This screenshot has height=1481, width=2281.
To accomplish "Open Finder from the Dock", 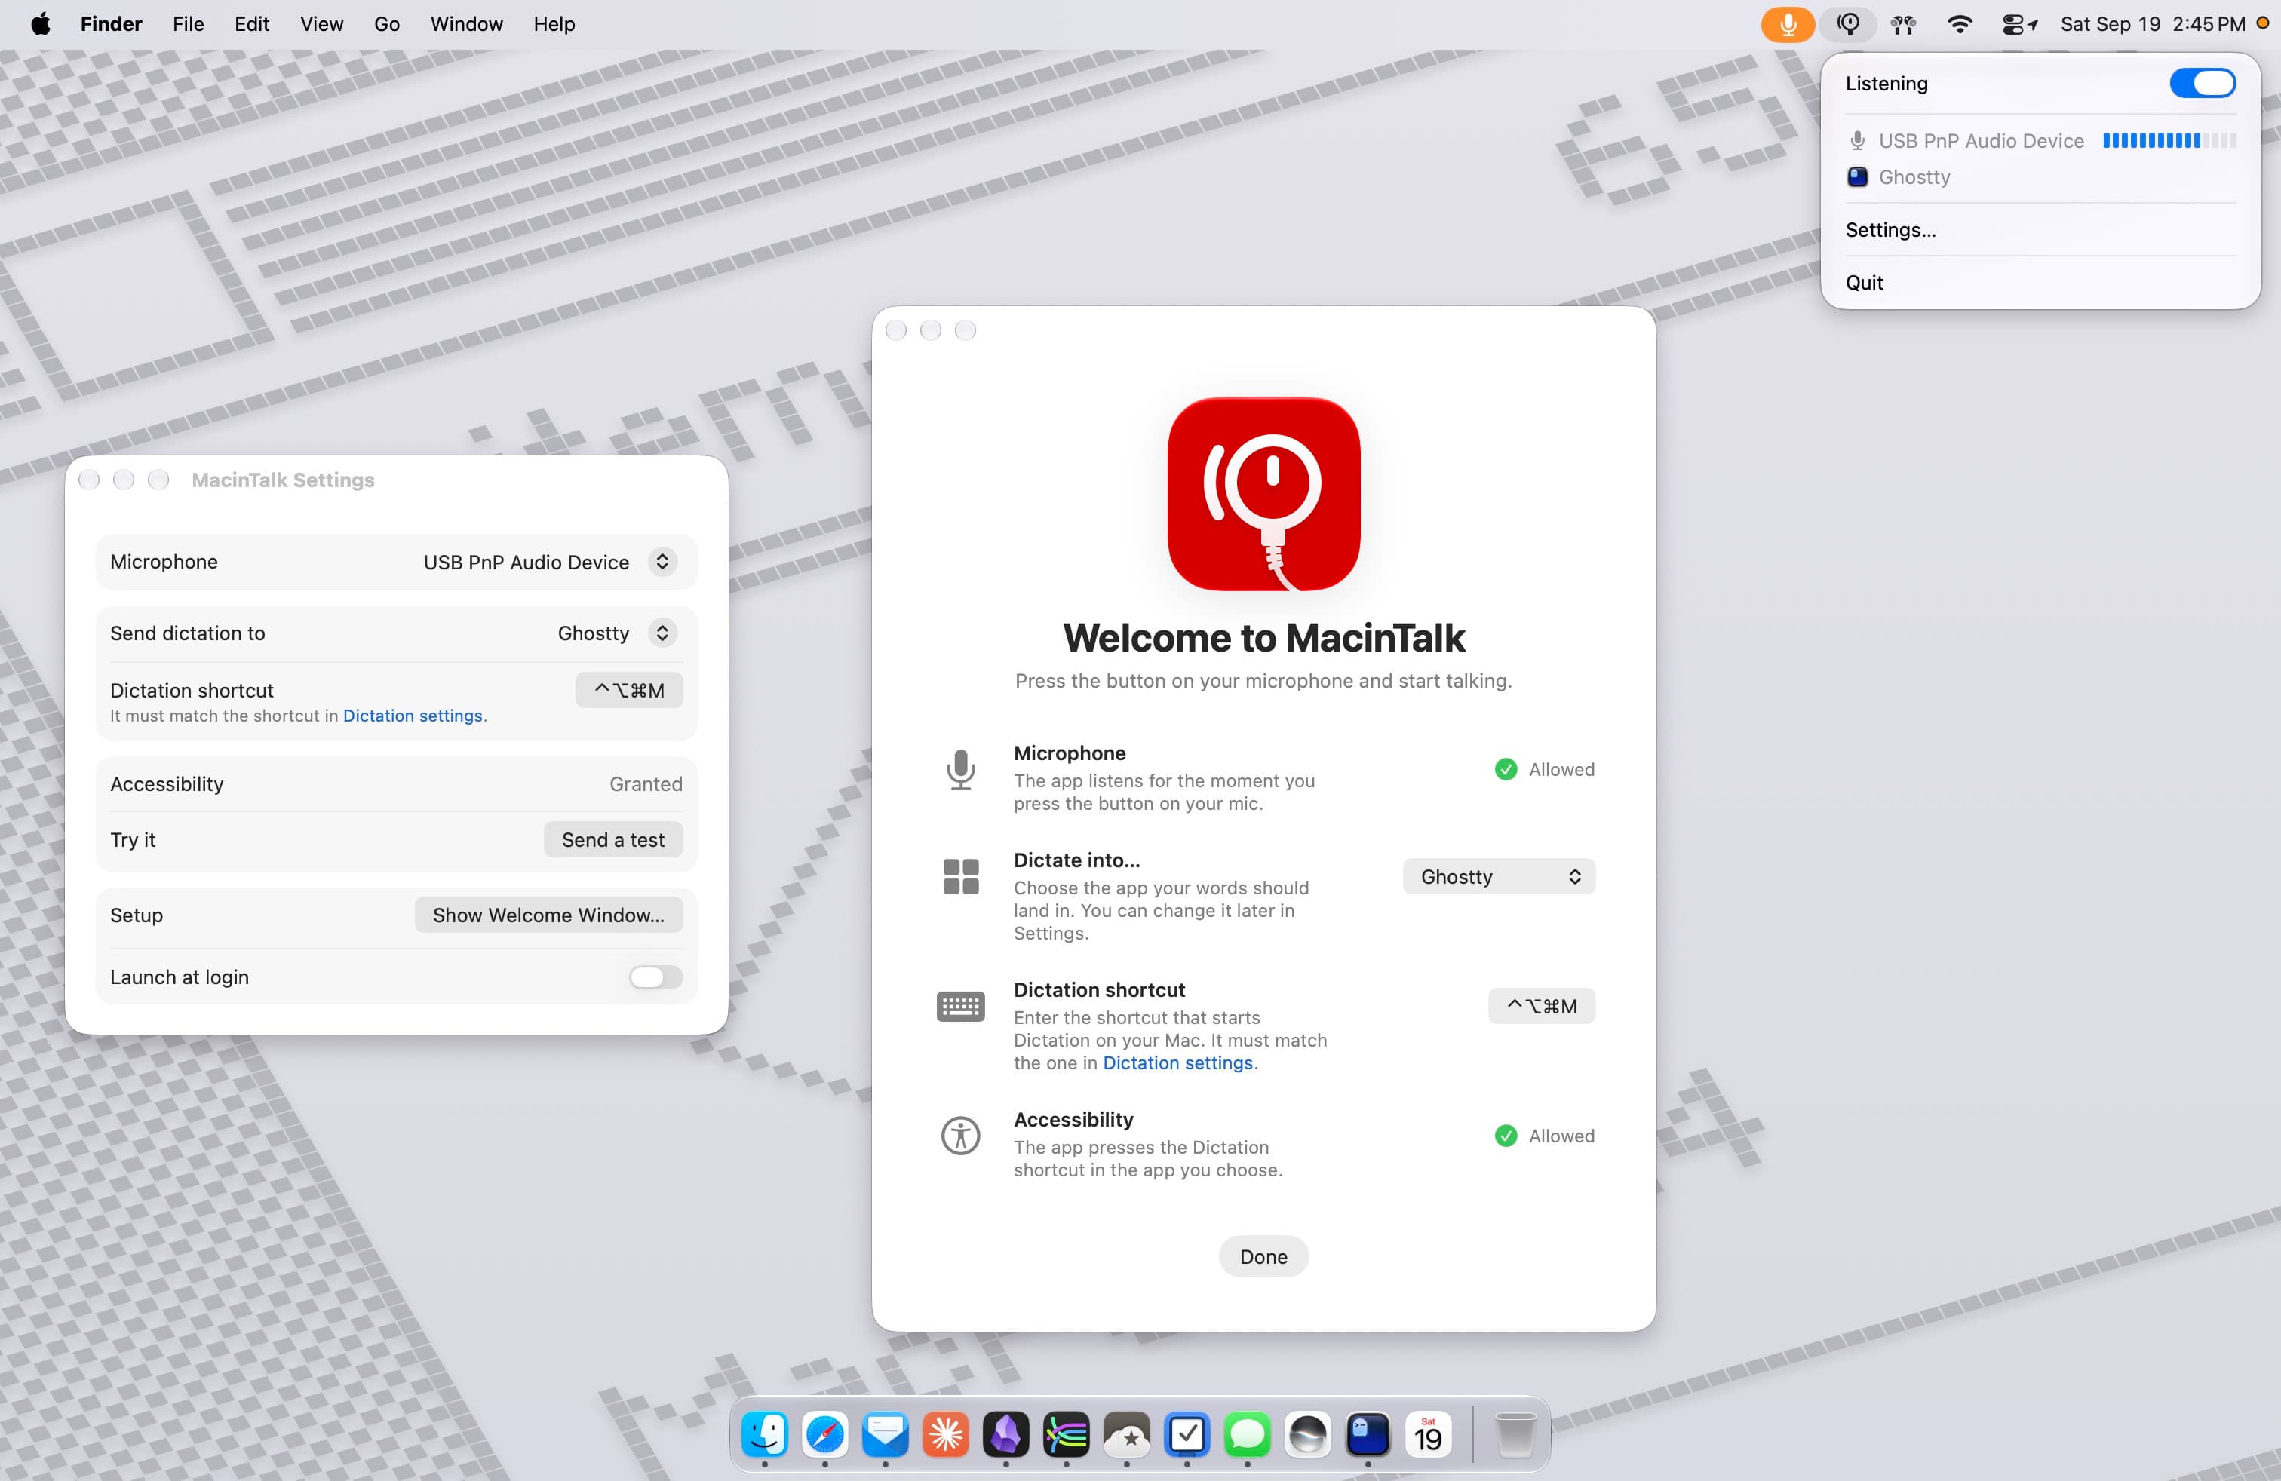I will (x=765, y=1434).
